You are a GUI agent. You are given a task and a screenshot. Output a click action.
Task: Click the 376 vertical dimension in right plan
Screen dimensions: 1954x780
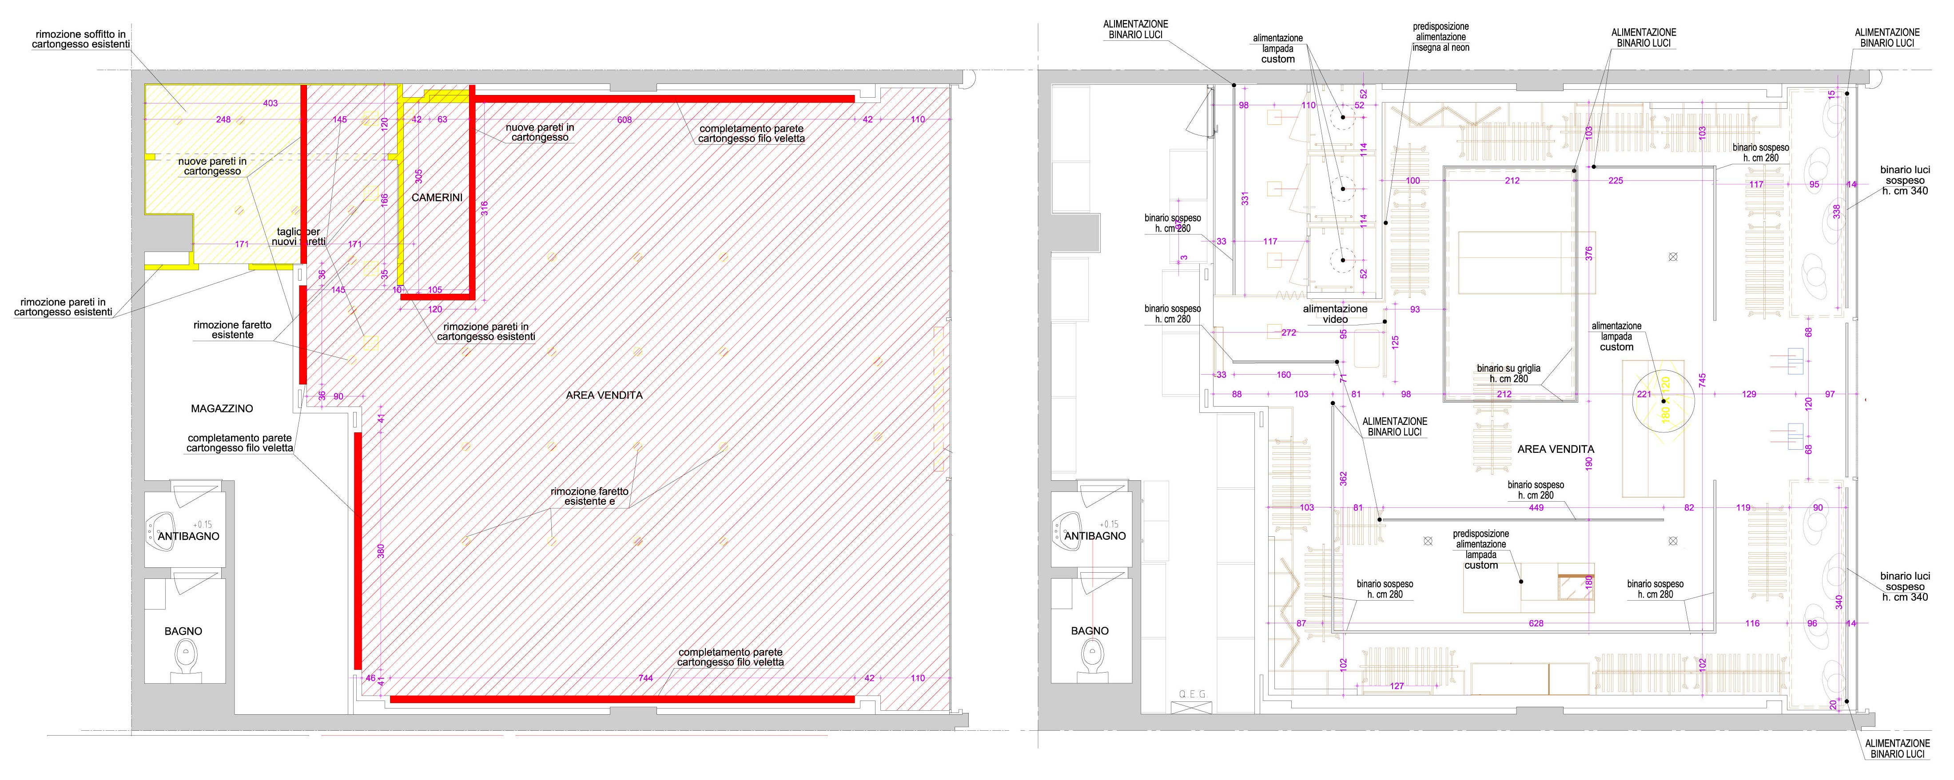tap(1588, 254)
